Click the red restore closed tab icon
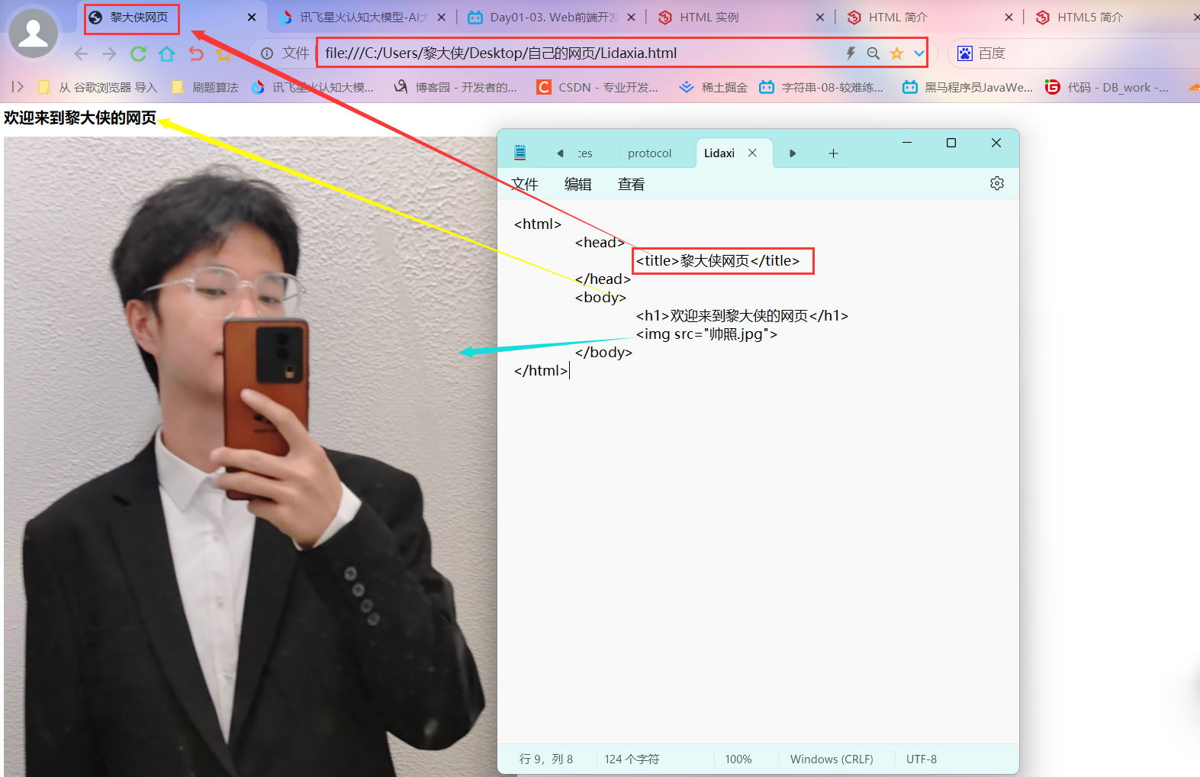Image resolution: width=1200 pixels, height=777 pixels. pyautogui.click(x=196, y=53)
